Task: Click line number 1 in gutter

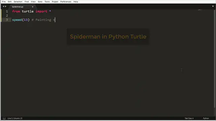Action: [x=7, y=11]
